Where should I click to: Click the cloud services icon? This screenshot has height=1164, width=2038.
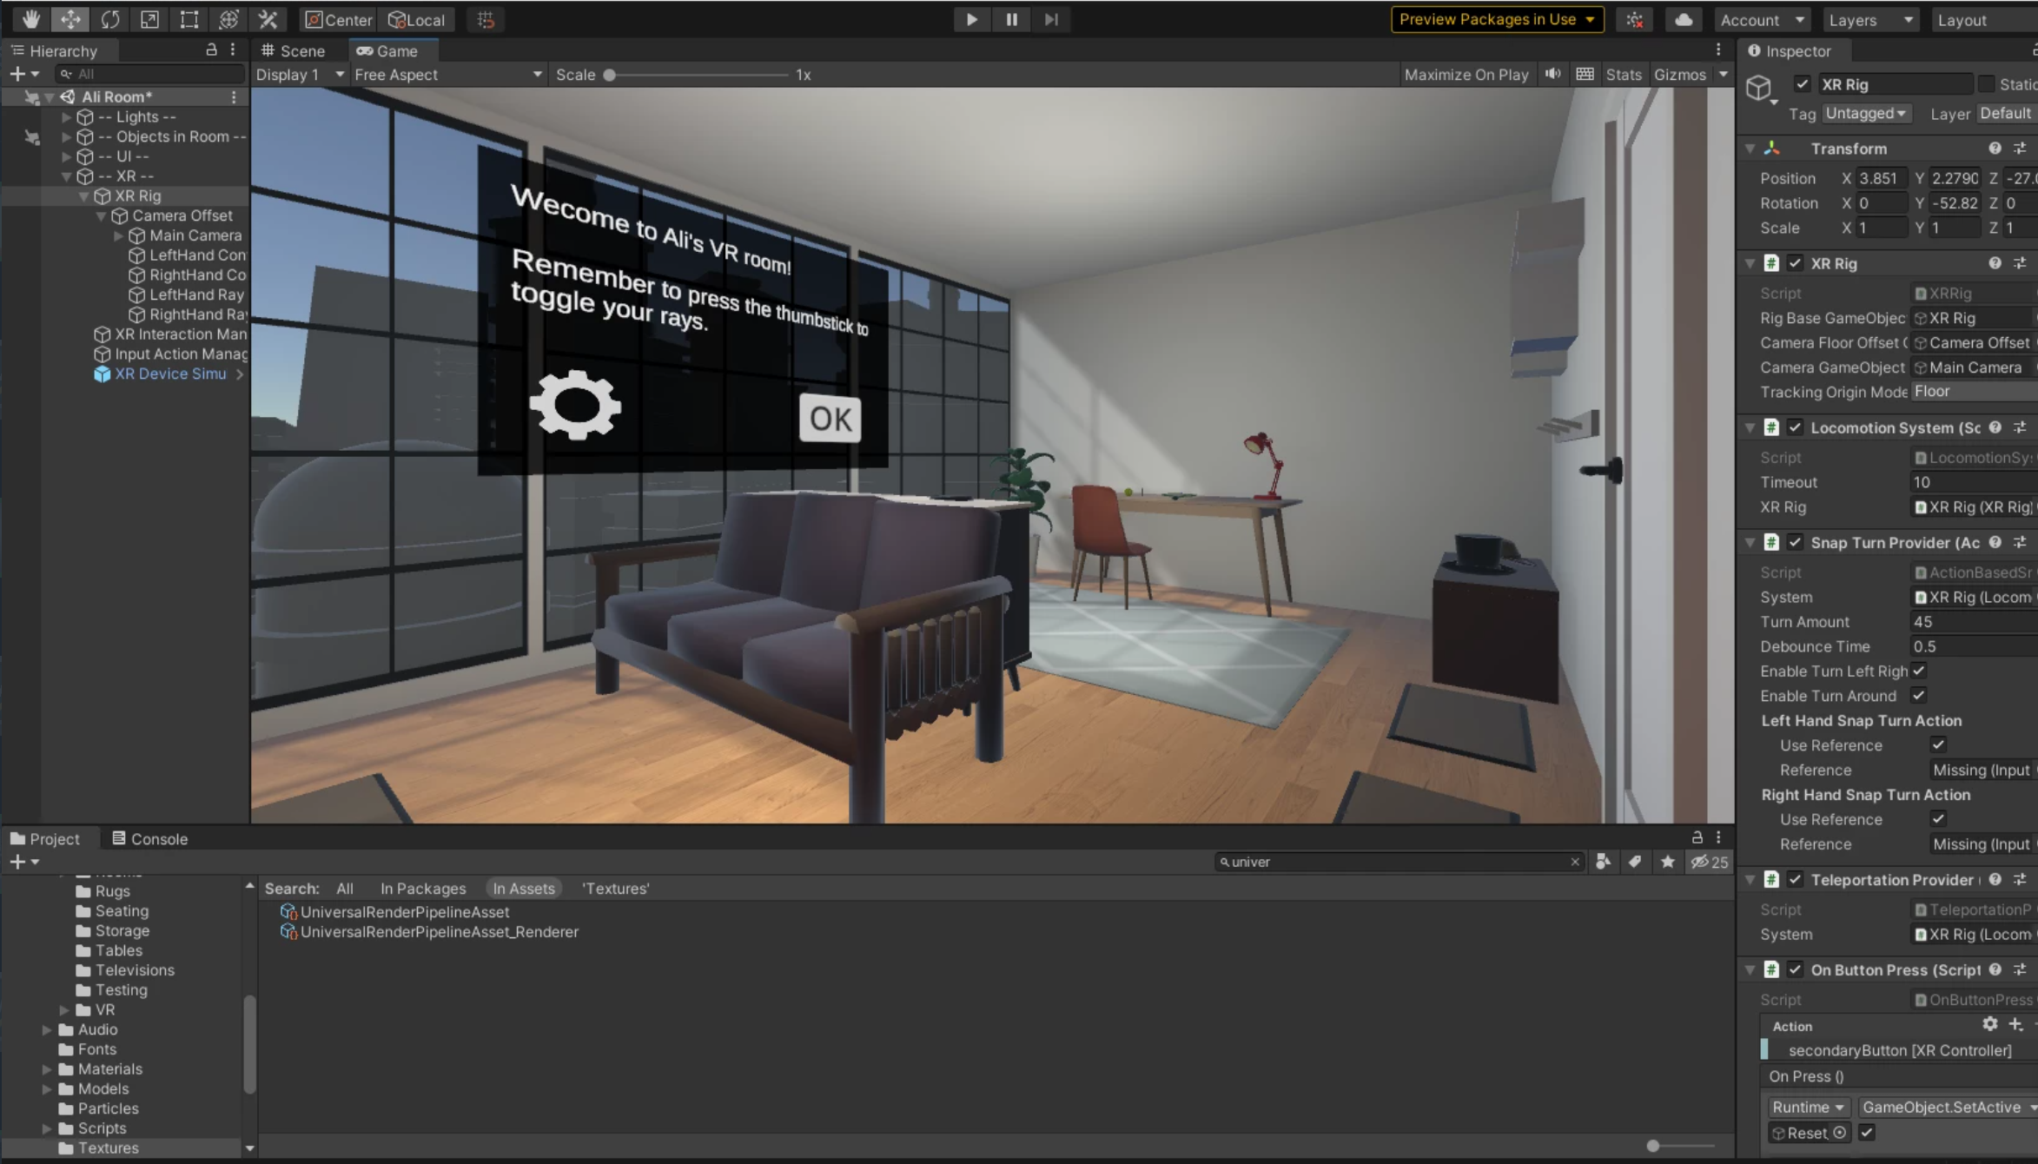coord(1683,19)
